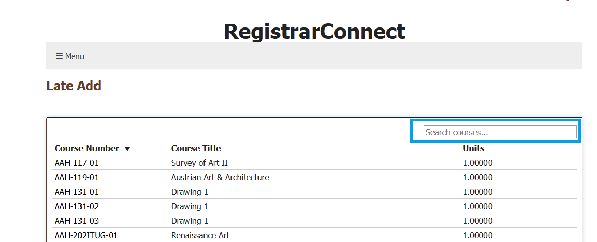
Task: Click the sort arrow beside Course Number
Action: tap(127, 149)
